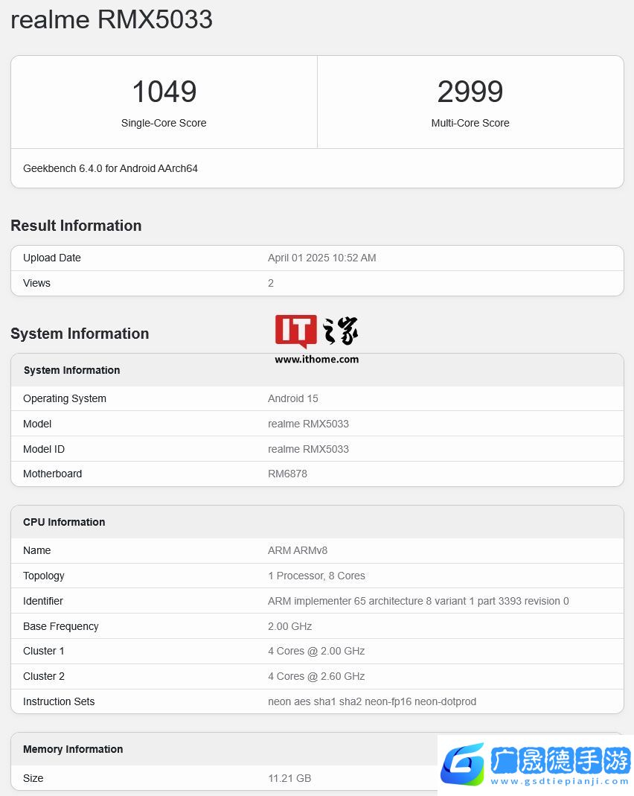Viewport: 634px width, 796px height.
Task: Select the motherboard value RM6878
Action: pos(287,474)
